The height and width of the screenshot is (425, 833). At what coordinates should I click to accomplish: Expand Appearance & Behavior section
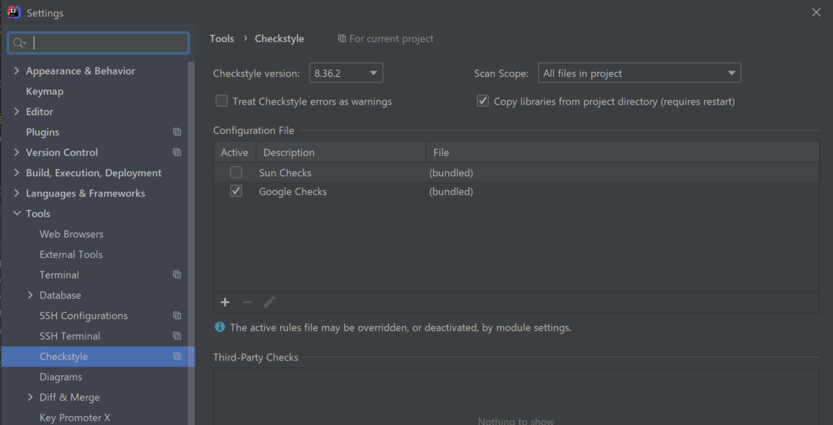(x=17, y=71)
